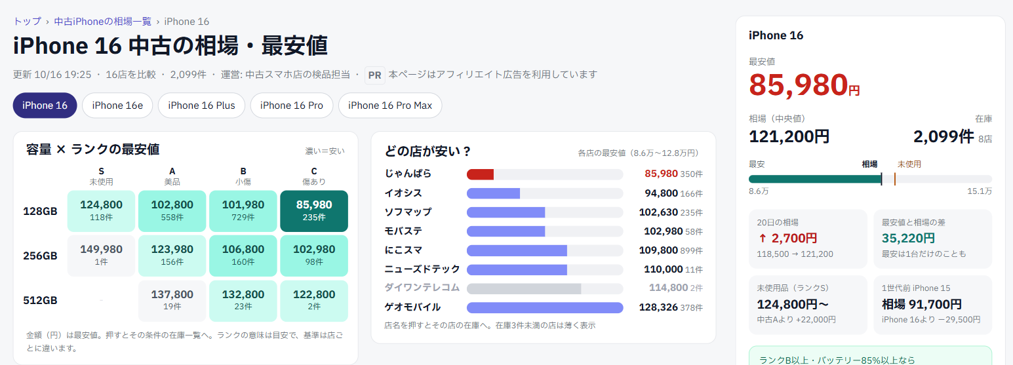The image size is (1013, 365).
Task: Open 512GB rank B cell 132,800
Action: pos(243,301)
